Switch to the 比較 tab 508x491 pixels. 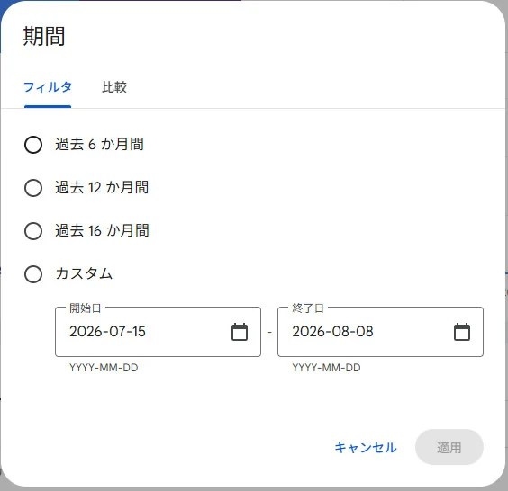coord(114,87)
